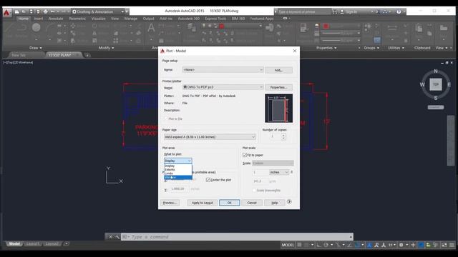Toggle grid display icon in status bar
This screenshot has height=257, width=458.
pos(299,245)
